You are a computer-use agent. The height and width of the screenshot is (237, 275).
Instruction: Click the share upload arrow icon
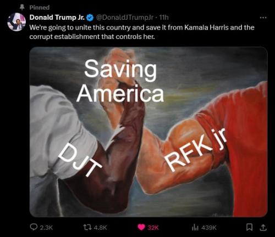point(263,228)
